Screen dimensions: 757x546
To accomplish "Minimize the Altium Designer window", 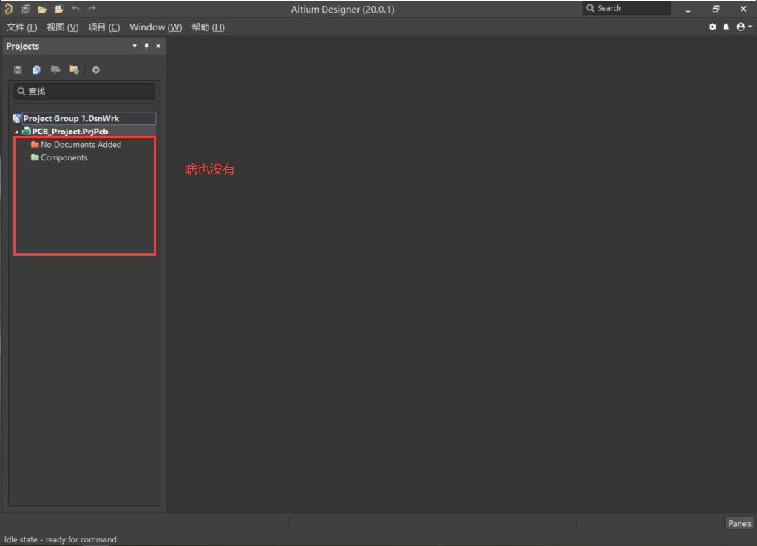I will pyautogui.click(x=688, y=9).
